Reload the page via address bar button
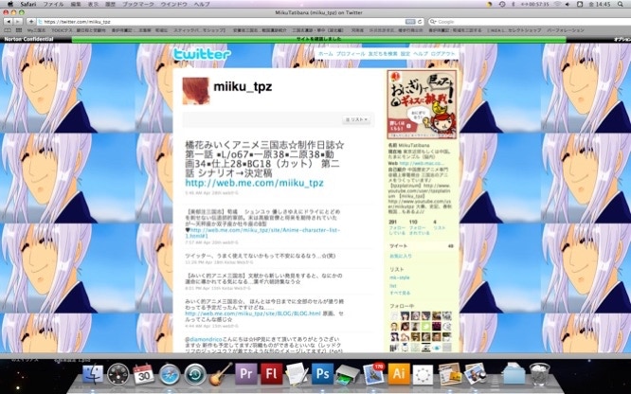This screenshot has height=394, width=631. click(x=420, y=22)
